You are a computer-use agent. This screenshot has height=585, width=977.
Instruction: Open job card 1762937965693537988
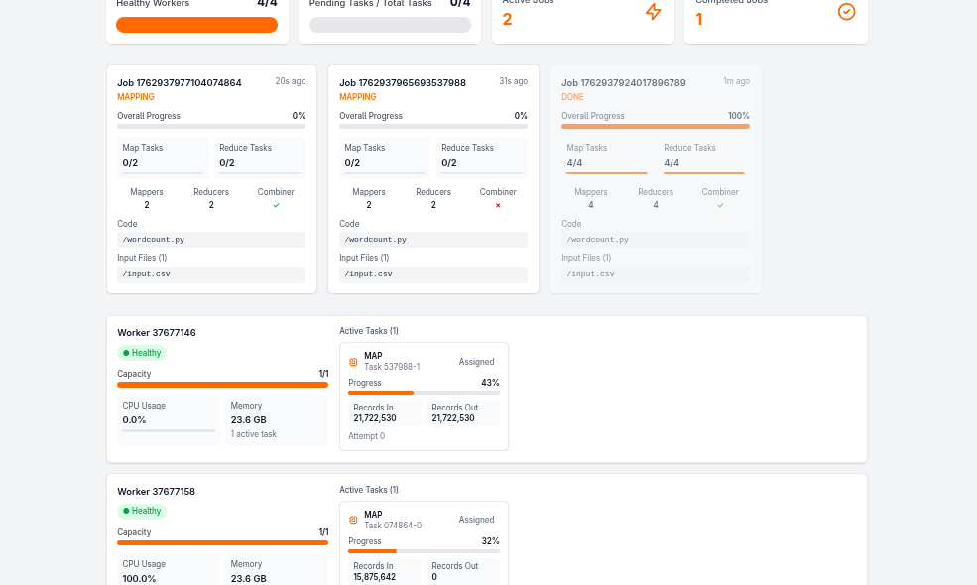click(402, 83)
